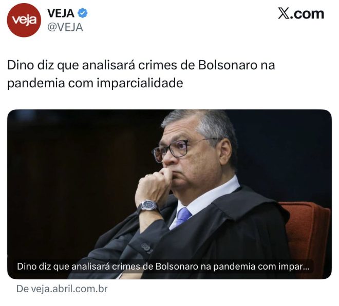This screenshot has height=306, width=339.
Task: Click the blue tie in the article photo
Action: [x=183, y=216]
